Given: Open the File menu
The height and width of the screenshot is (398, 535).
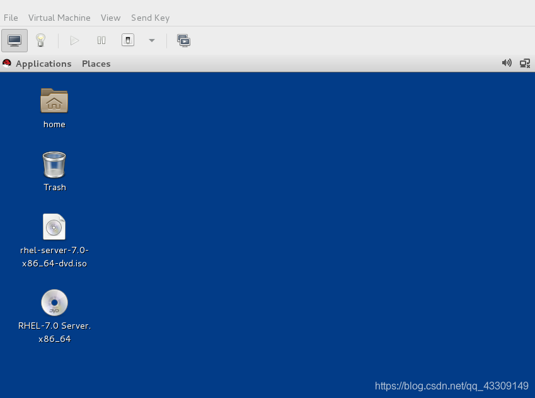Looking at the screenshot, I should (11, 18).
